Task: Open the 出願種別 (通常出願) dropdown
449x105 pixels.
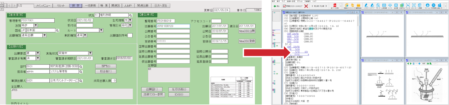Action: click(x=44, y=35)
